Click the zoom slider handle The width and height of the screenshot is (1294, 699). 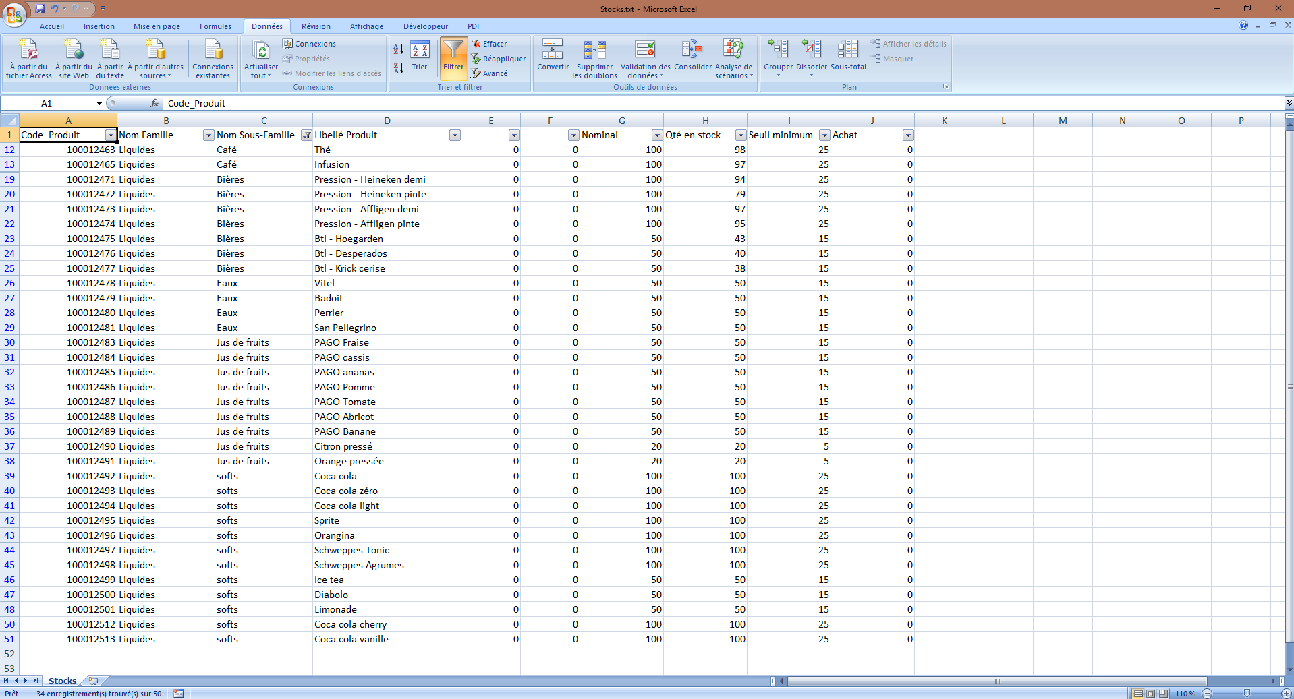click(1247, 693)
